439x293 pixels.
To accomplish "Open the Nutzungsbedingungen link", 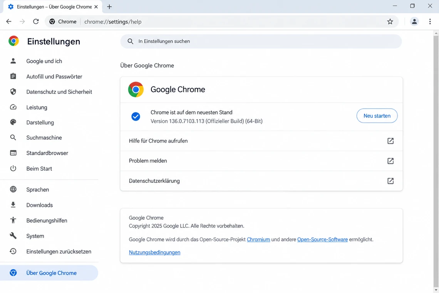I will click(x=154, y=253).
